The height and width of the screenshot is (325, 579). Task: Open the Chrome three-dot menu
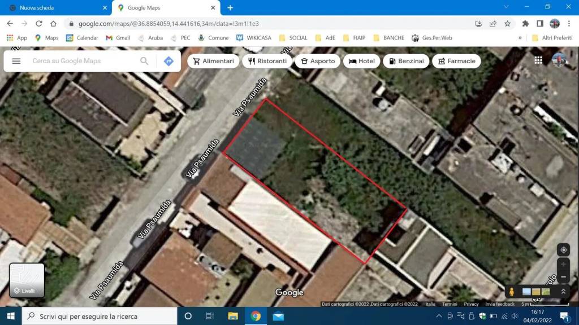point(569,24)
